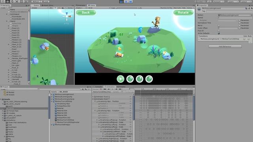Click the third green orb button
The width and height of the screenshot is (253, 142).
[x=140, y=79]
